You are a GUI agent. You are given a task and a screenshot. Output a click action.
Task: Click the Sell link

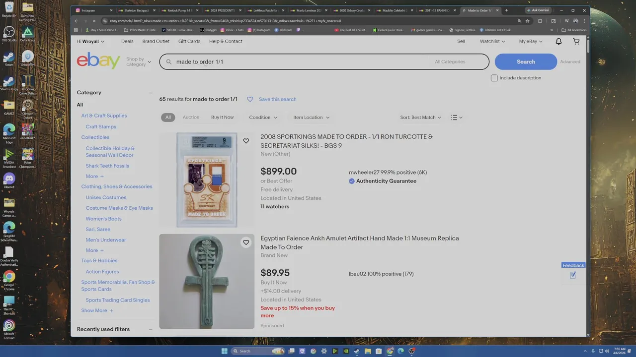pos(461,41)
